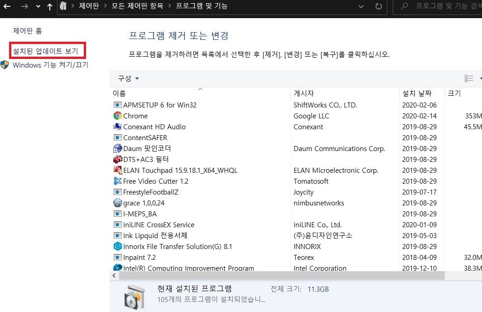The image size is (482, 312).
Task: Select the Intel Computing Improvement Program icon
Action: (117, 268)
